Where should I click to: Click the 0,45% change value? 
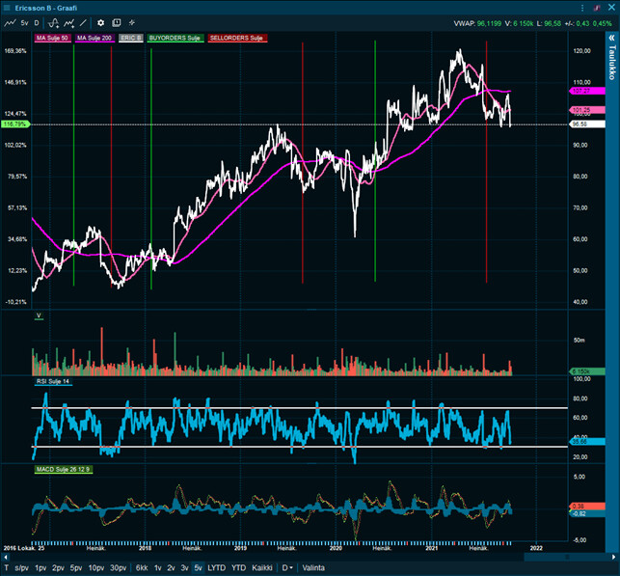603,23
